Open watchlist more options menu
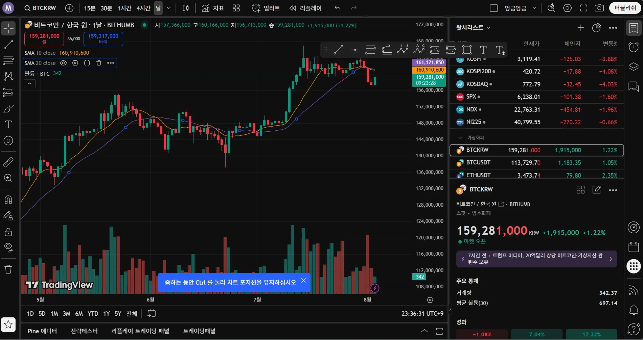Image resolution: width=643 pixels, height=340 pixels. tap(613, 28)
